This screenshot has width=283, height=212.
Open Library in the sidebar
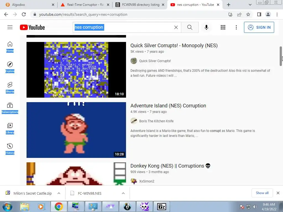(x=10, y=128)
